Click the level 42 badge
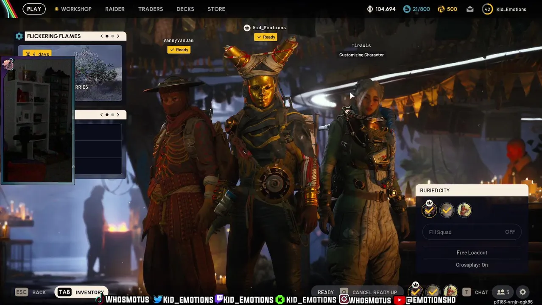The height and width of the screenshot is (305, 542). [487, 9]
